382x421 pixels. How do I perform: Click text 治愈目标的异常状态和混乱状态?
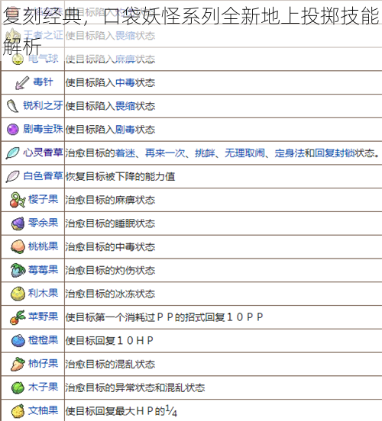coord(135,387)
